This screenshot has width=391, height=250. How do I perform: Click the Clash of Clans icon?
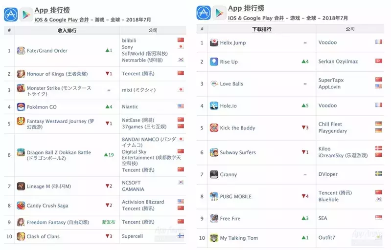pos(21,236)
